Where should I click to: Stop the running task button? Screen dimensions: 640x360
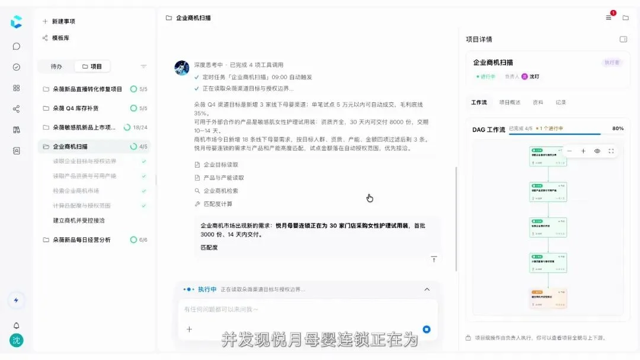coord(427,329)
